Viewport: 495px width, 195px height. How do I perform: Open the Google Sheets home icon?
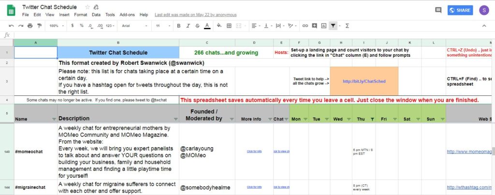11,11
